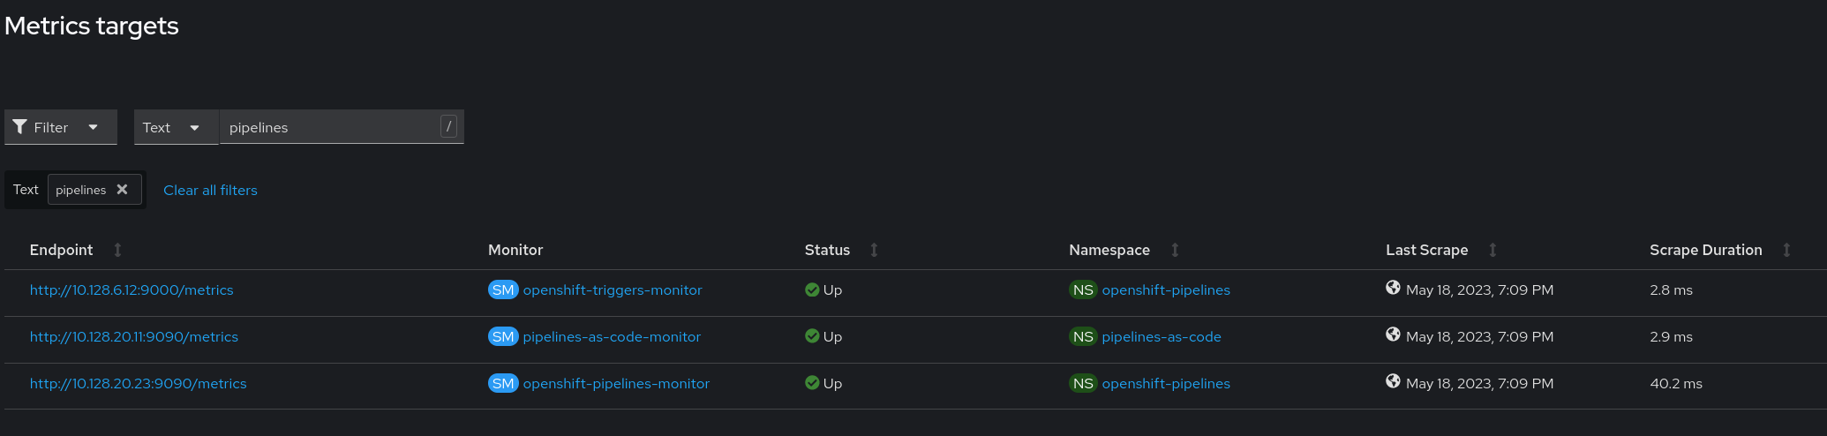Click the Last Scrape sort icon
Viewport: 1827px width, 436px height.
point(1492,250)
